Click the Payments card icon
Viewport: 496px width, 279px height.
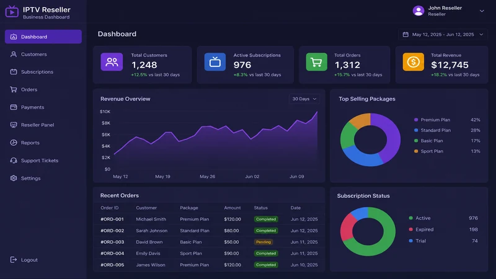pyautogui.click(x=13, y=107)
